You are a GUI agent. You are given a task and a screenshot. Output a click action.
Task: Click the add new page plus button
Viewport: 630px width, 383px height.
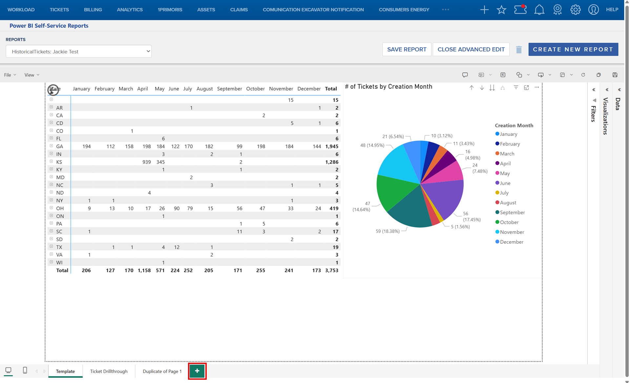(x=197, y=371)
